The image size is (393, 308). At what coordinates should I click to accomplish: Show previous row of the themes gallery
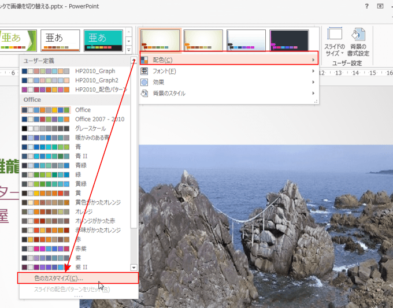tap(129, 32)
